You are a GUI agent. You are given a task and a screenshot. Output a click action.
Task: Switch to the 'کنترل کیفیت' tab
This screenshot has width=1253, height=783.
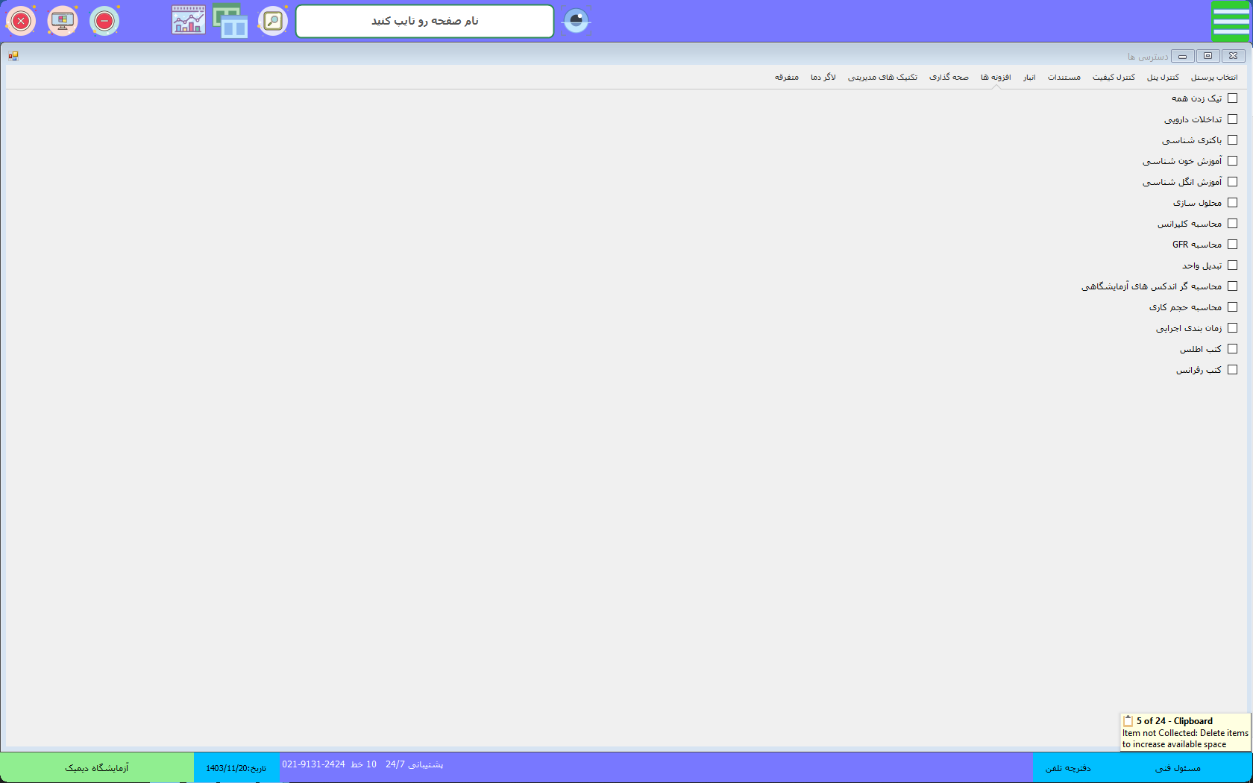(x=1114, y=78)
